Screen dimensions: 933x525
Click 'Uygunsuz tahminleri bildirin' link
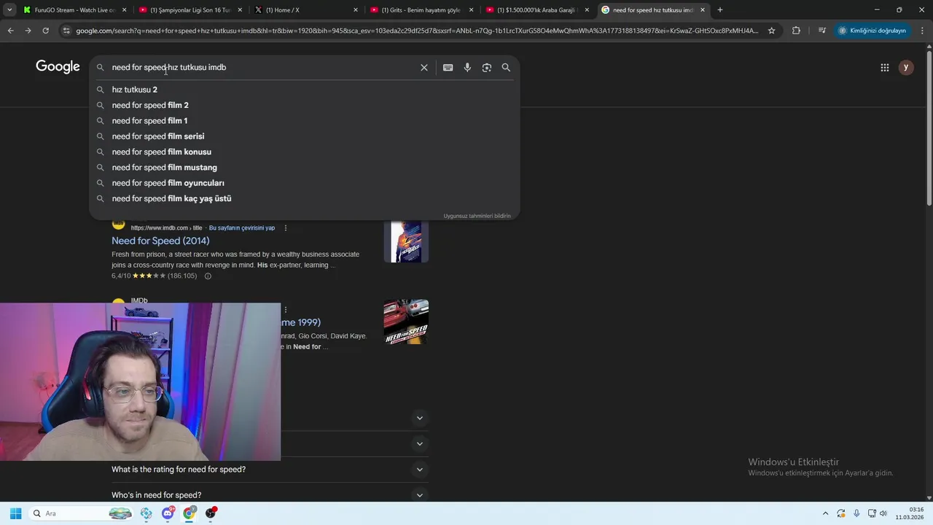click(477, 216)
